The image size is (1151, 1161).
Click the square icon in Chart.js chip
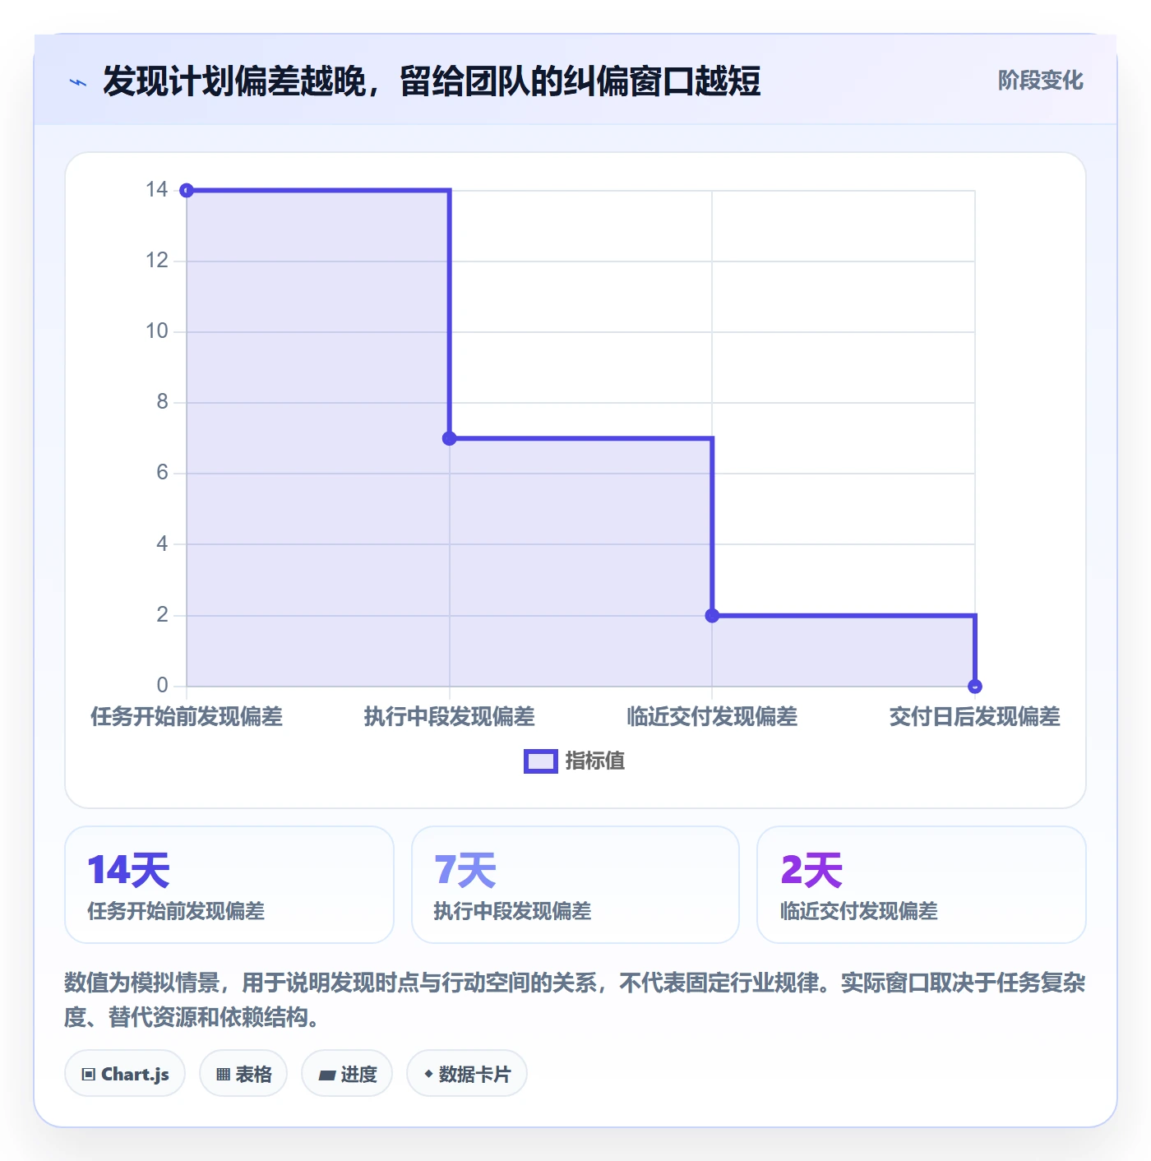click(89, 1074)
